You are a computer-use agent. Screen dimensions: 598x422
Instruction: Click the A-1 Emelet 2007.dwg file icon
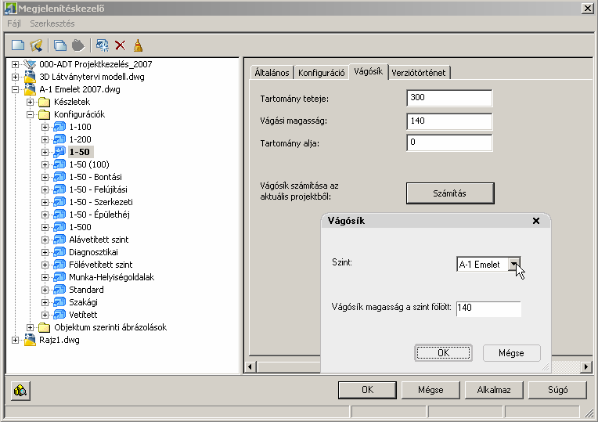(30, 89)
